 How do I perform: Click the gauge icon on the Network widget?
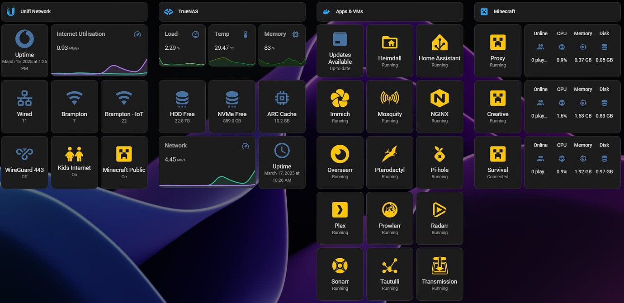coord(246,146)
